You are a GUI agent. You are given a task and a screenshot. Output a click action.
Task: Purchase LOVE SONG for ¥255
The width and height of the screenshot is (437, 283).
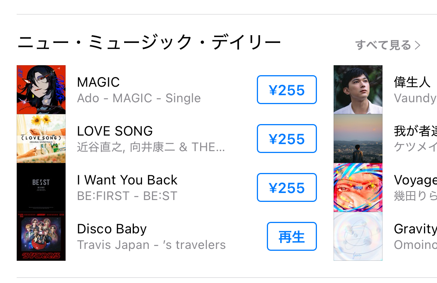tap(287, 139)
